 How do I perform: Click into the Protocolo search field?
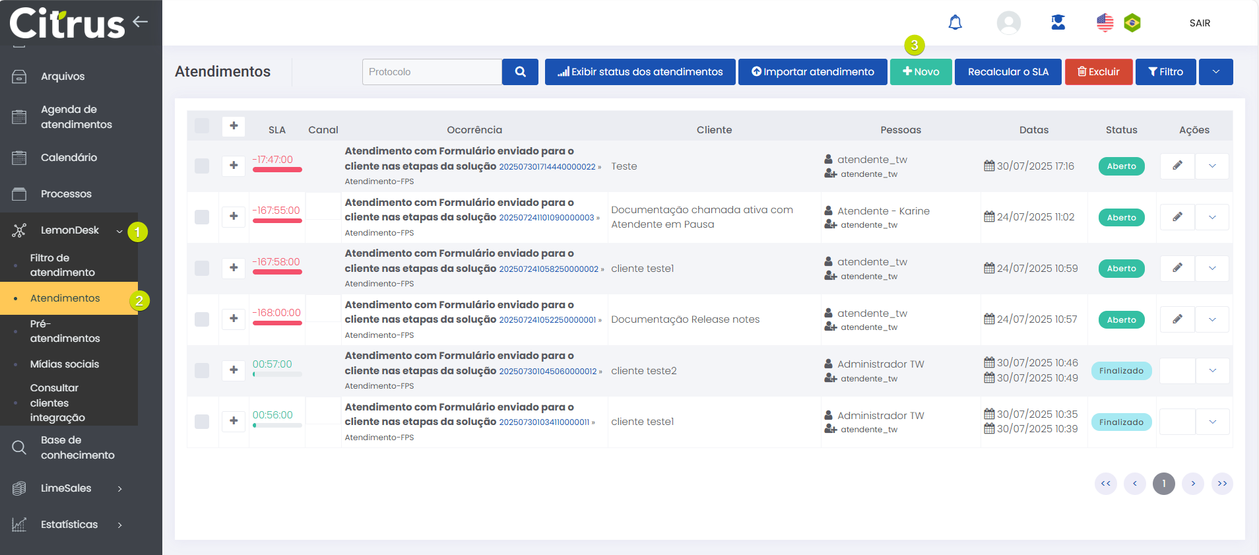(x=432, y=72)
